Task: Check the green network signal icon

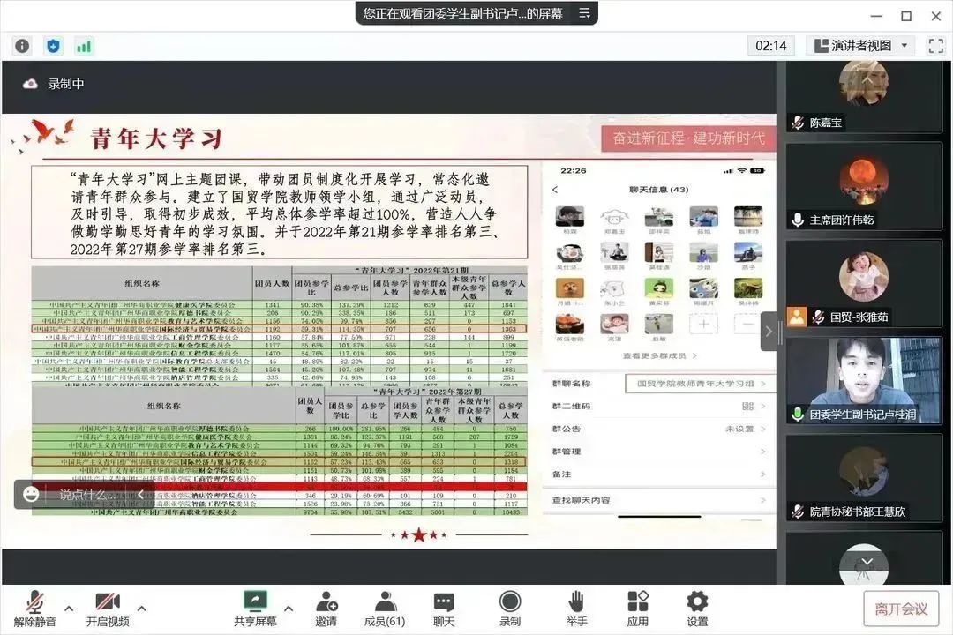Action: click(x=84, y=46)
